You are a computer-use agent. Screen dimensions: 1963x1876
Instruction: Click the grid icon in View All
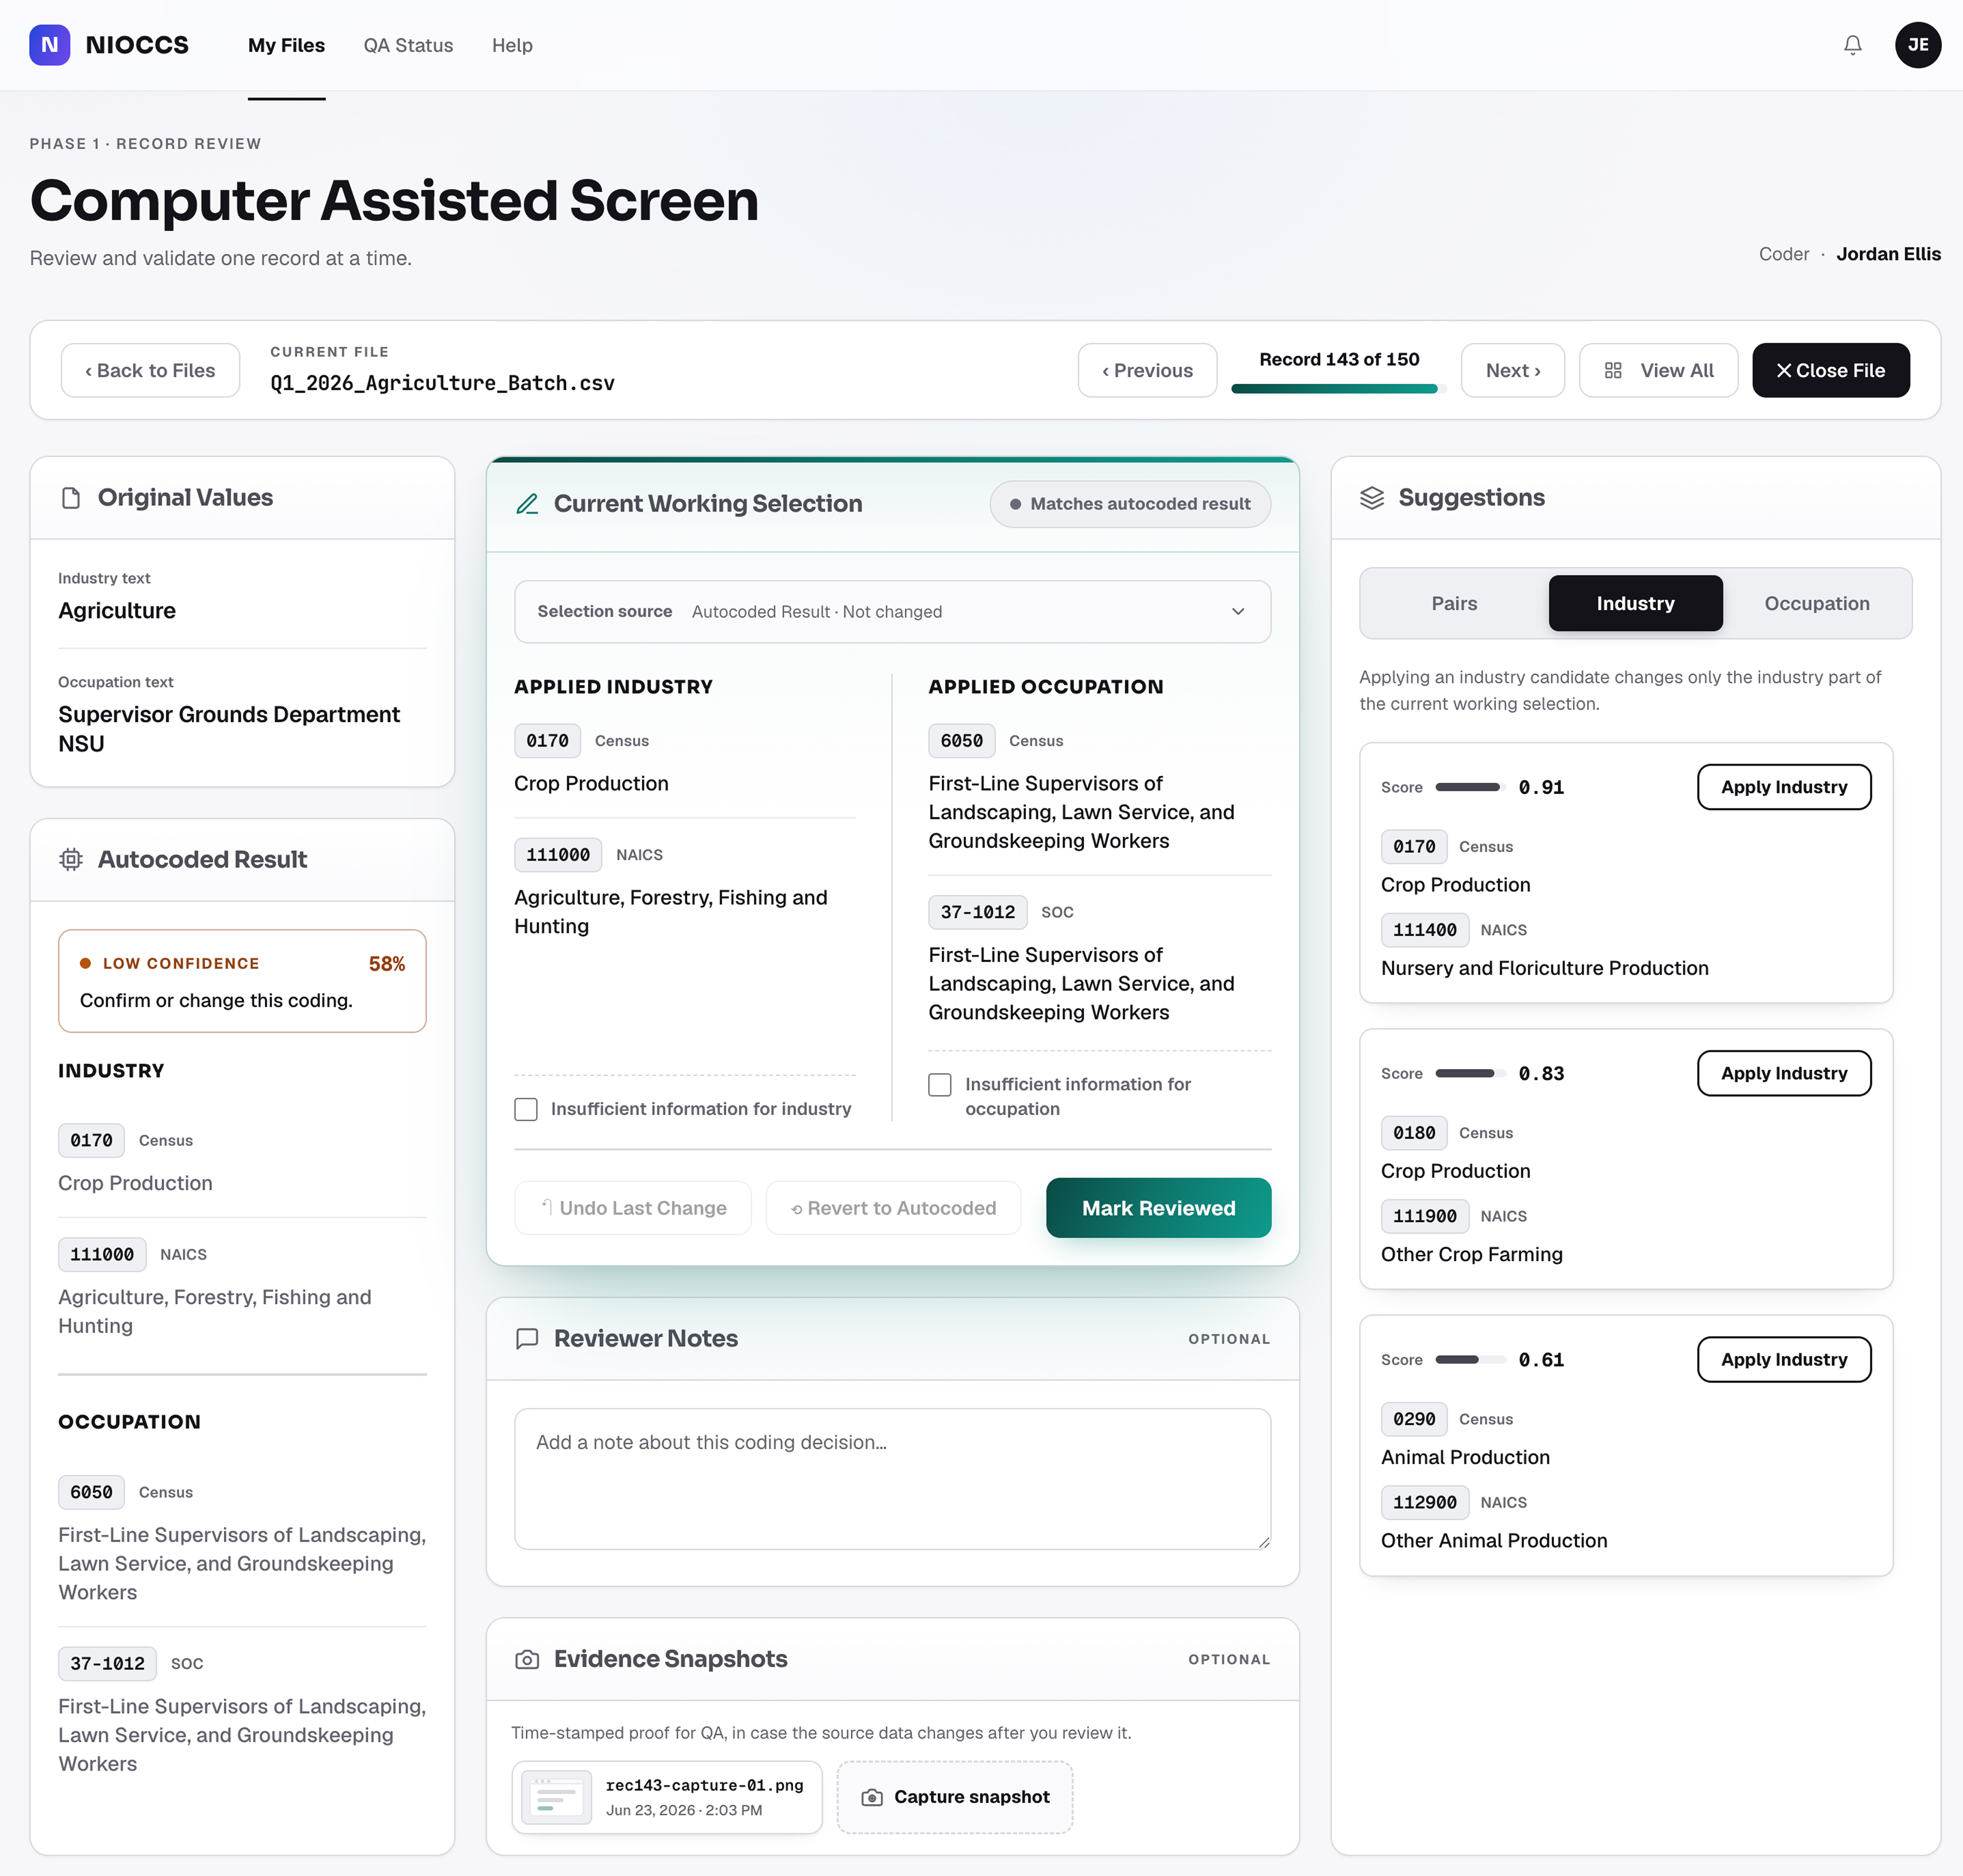click(x=1613, y=371)
